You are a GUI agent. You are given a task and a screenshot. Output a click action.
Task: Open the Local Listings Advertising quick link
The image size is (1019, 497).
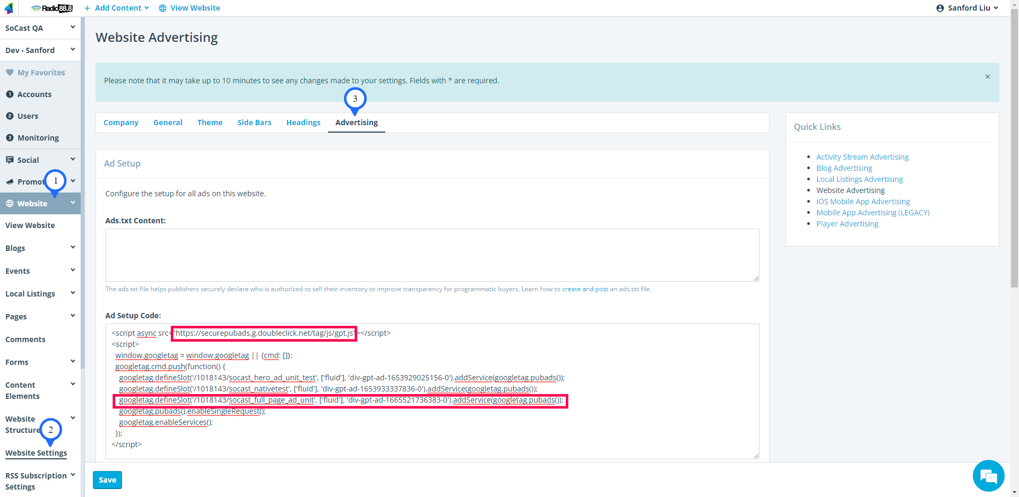[860, 179]
